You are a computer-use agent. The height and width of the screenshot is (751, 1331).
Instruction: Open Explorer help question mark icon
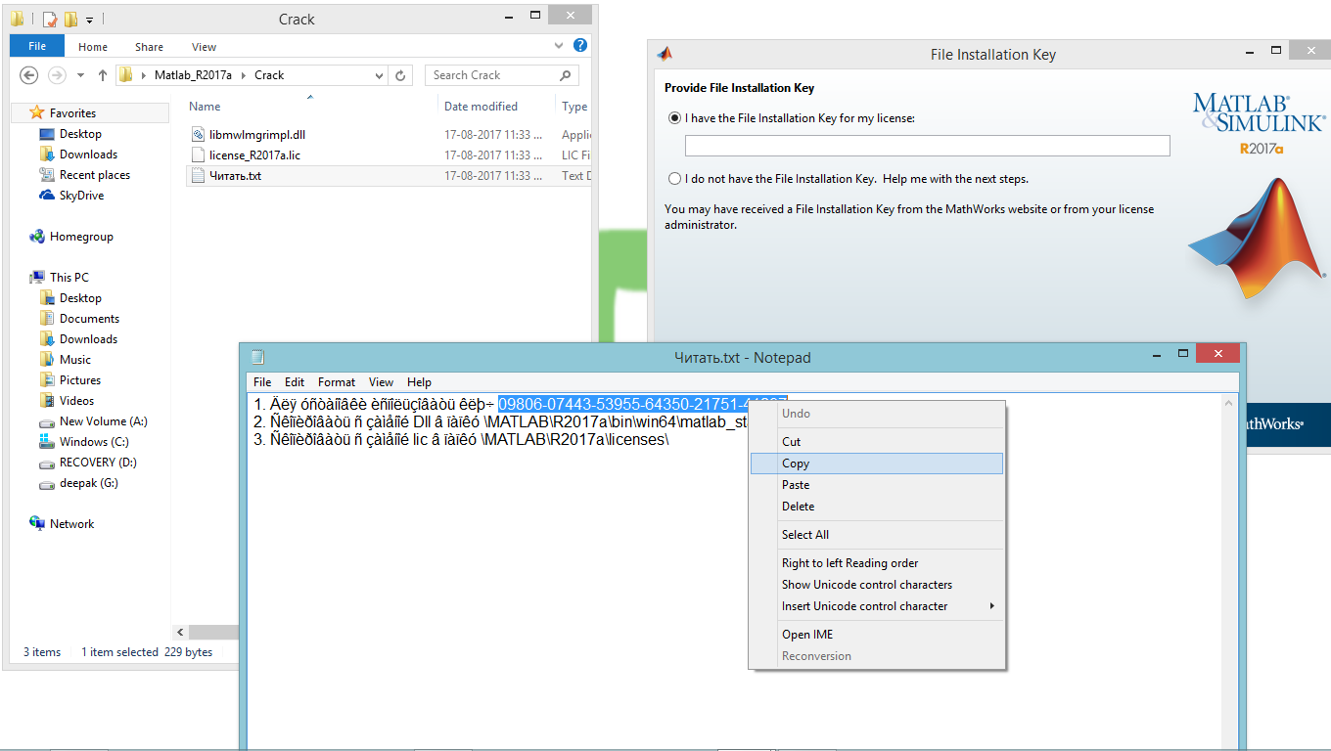[x=580, y=45]
